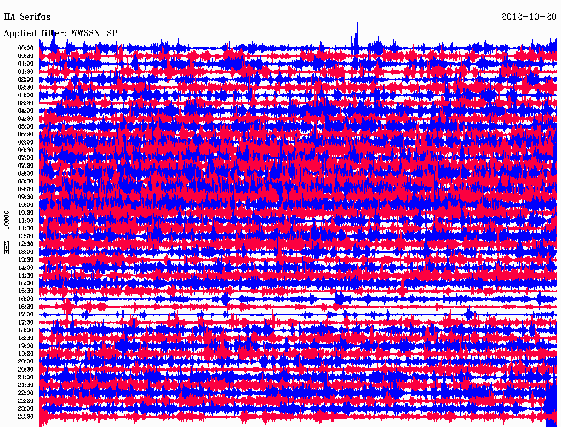Select the 15:00 time label

click(26, 283)
